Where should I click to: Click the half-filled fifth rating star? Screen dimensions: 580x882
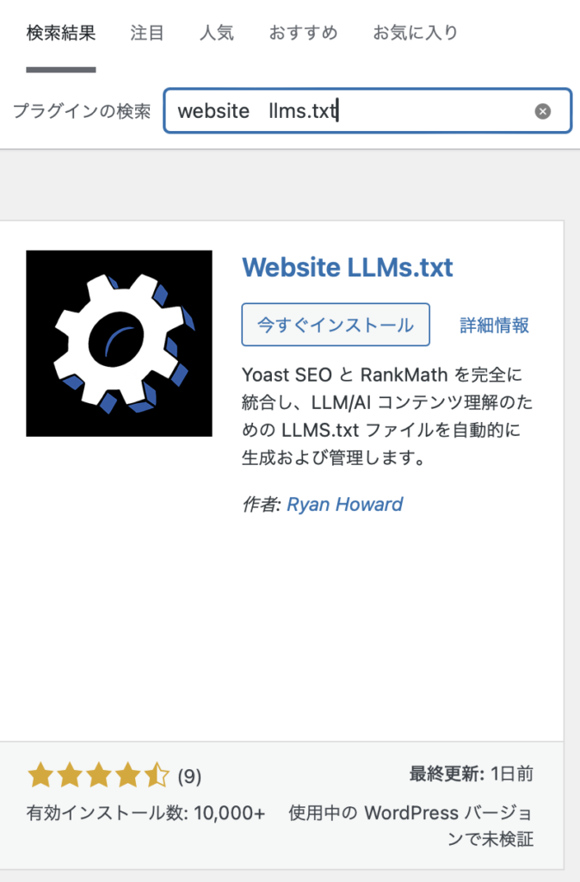pyautogui.click(x=157, y=775)
